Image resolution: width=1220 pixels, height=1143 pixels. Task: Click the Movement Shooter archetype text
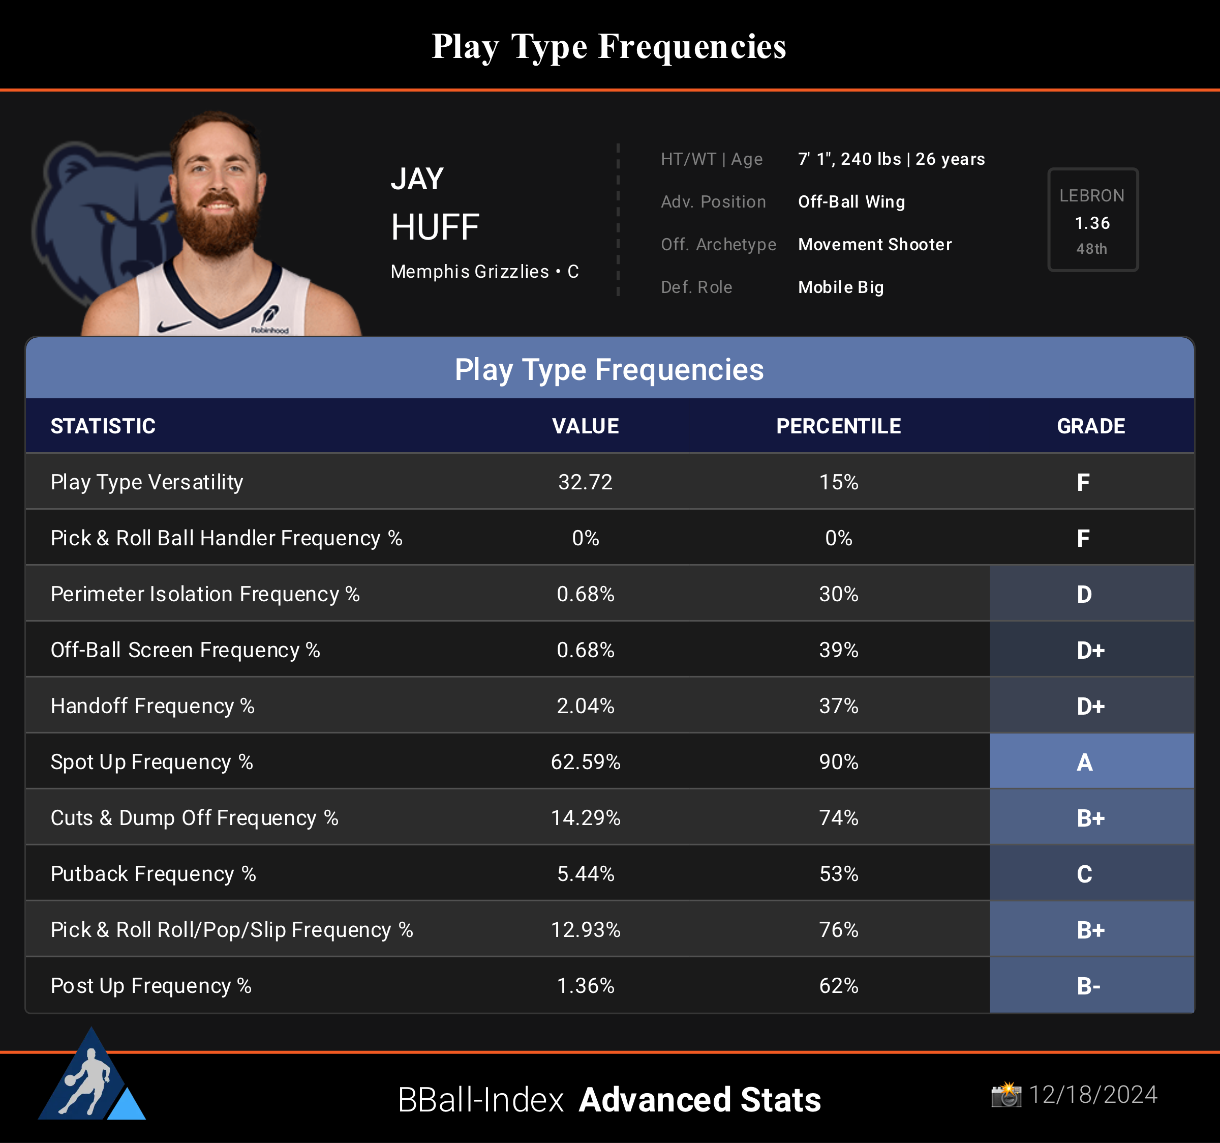click(x=875, y=245)
